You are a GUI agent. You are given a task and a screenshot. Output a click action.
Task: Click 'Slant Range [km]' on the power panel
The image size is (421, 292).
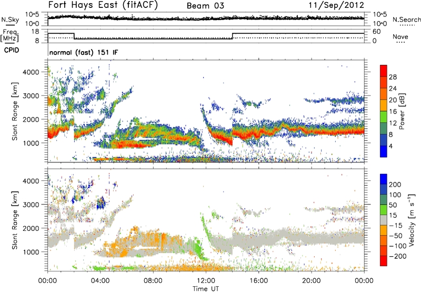click(15, 111)
